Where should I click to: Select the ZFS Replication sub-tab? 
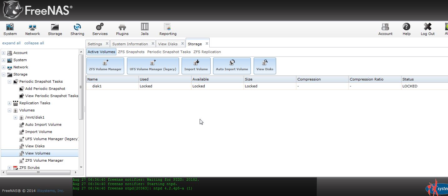207,52
